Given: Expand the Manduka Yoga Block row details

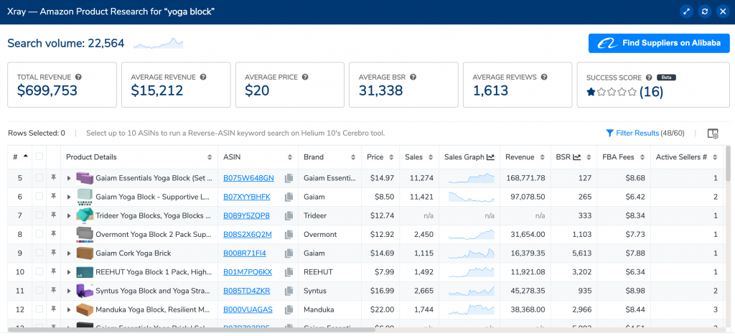Looking at the screenshot, I should pyautogui.click(x=69, y=309).
